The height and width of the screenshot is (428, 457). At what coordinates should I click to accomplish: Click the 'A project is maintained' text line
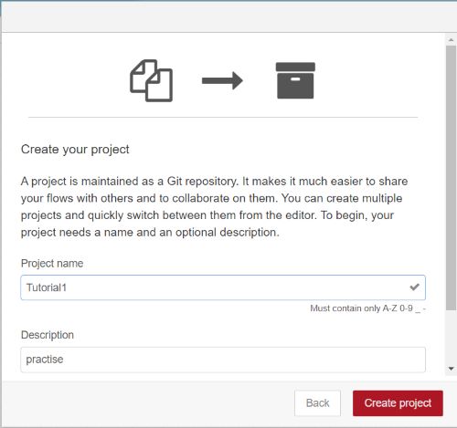(214, 182)
